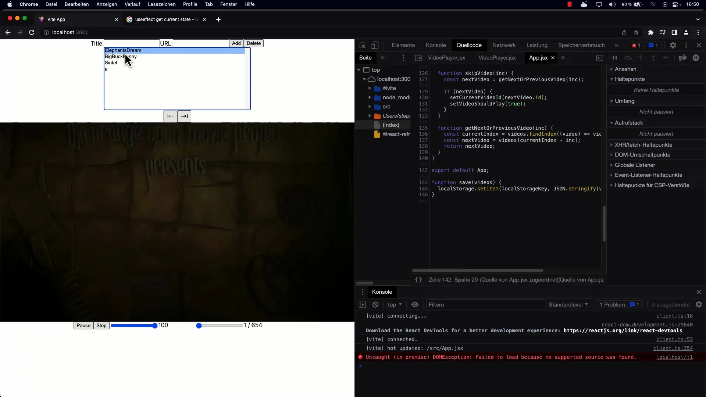706x397 pixels.
Task: Open DevTools settings gear
Action: pyautogui.click(x=673, y=45)
